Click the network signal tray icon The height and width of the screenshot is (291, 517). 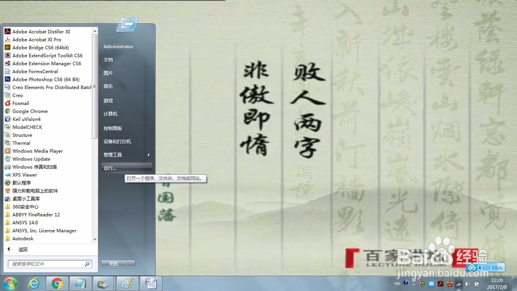458,283
